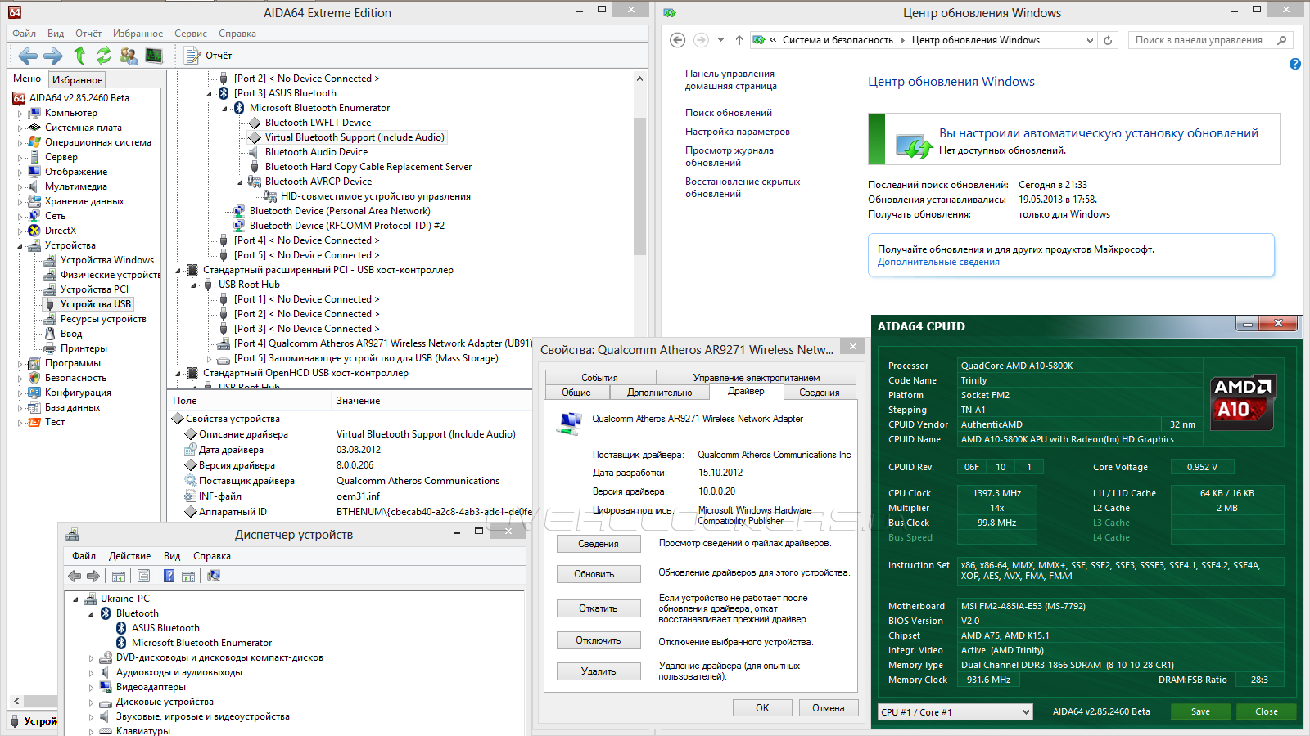Click the green up-level arrow in AIDA64
The image size is (1310, 736).
[79, 56]
